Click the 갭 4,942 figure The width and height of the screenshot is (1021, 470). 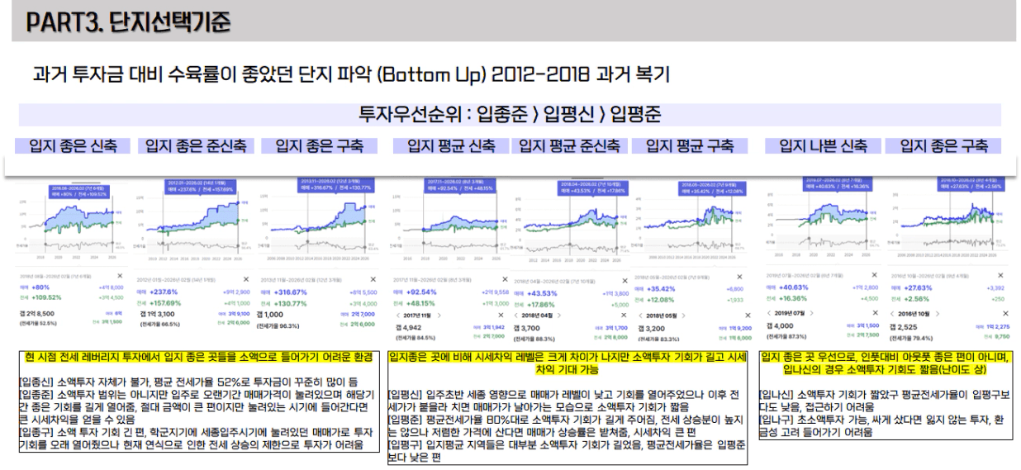pyautogui.click(x=409, y=327)
